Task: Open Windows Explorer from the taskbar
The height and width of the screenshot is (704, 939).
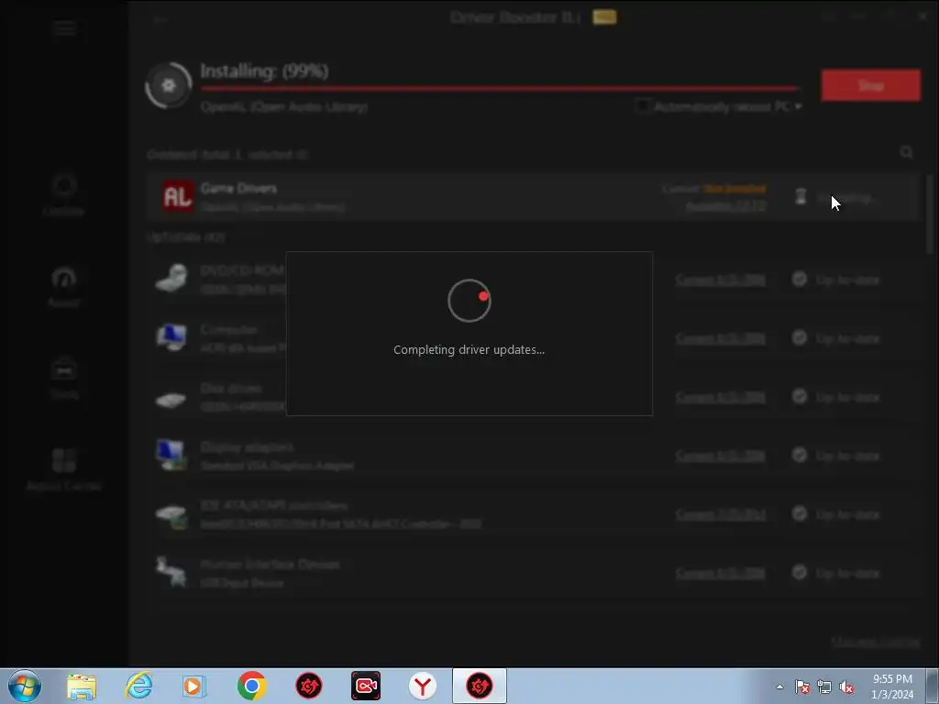Action: (x=82, y=686)
